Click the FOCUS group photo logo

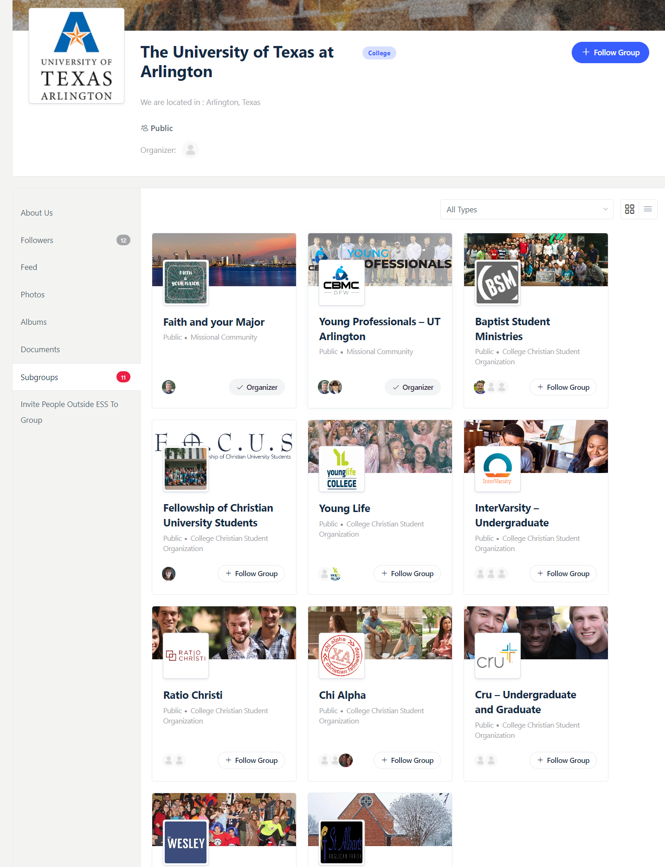(x=186, y=469)
